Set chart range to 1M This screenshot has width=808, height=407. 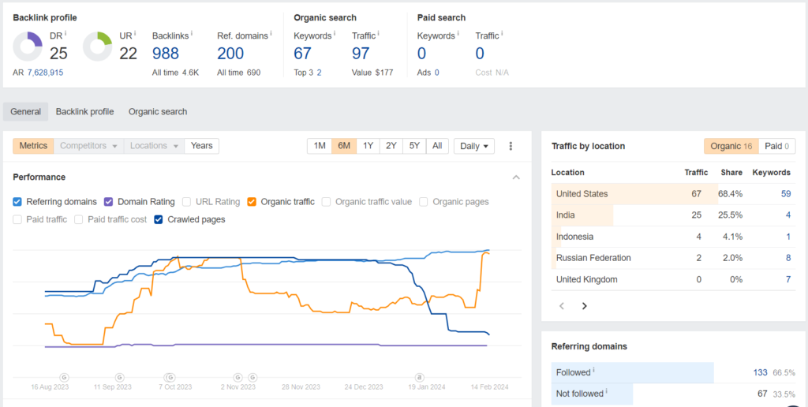pos(320,146)
